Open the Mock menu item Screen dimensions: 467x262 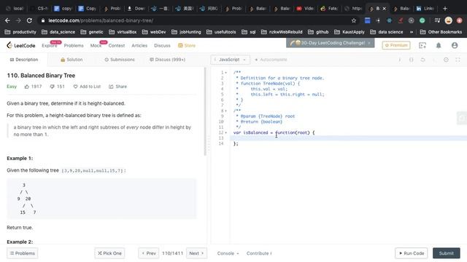point(96,45)
